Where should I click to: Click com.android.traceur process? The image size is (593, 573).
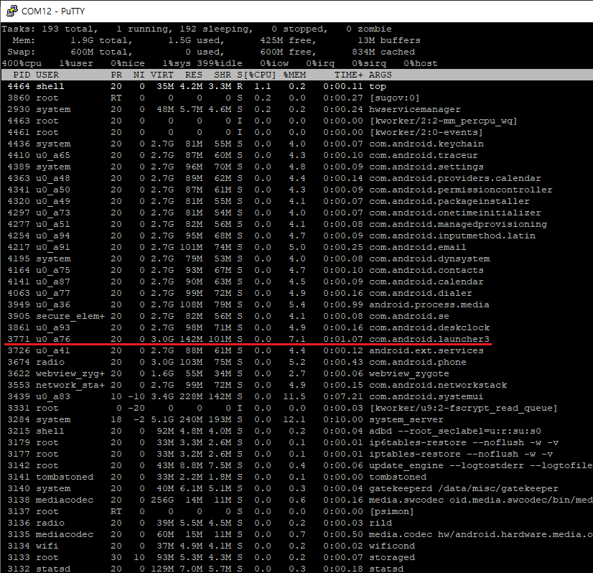(423, 155)
